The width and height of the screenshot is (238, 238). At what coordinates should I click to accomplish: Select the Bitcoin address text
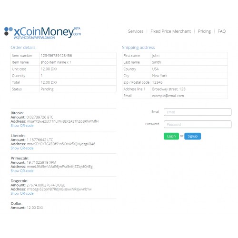pos(63,121)
